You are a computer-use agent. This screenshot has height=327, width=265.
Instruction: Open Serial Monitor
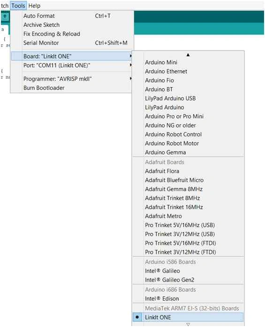click(x=71, y=43)
